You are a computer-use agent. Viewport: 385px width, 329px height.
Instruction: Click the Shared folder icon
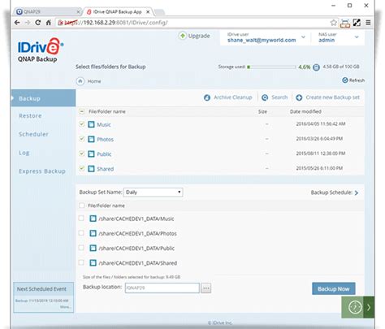click(91, 169)
